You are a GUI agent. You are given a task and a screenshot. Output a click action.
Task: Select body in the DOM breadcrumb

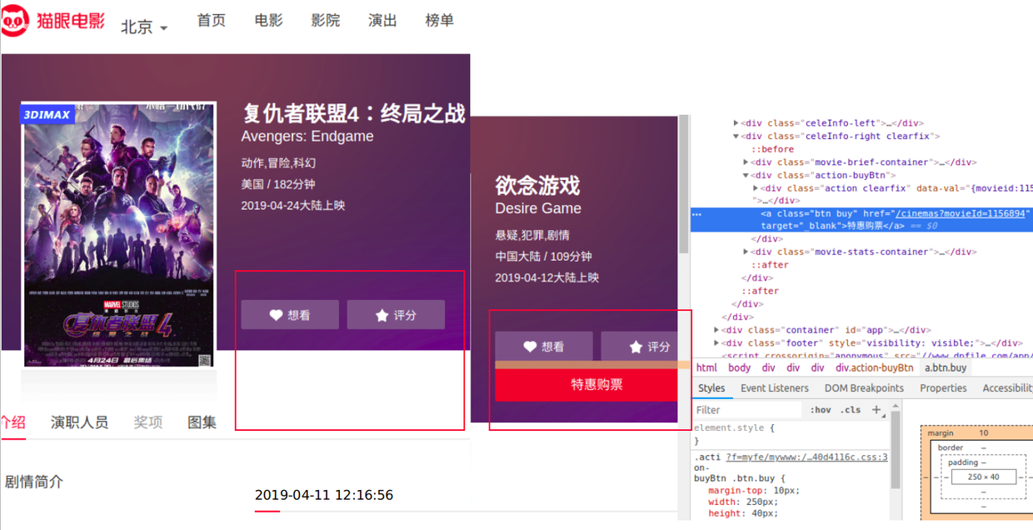[739, 367]
